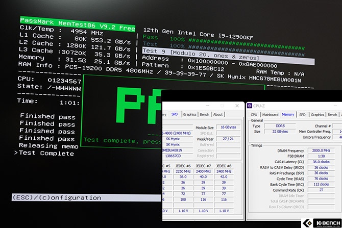
Task: Click the Module Size 16 GBytes field
Action: [x=228, y=128]
